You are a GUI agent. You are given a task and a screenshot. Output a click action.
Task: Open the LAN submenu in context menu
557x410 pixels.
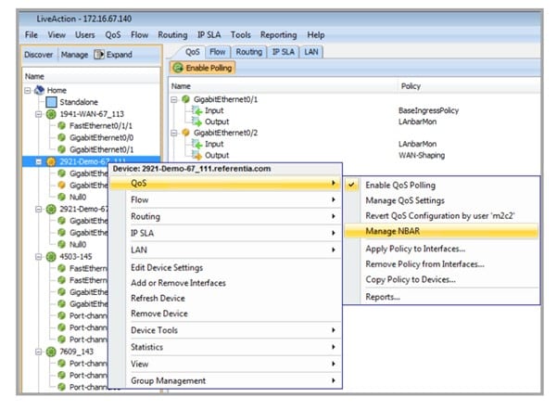pos(225,250)
